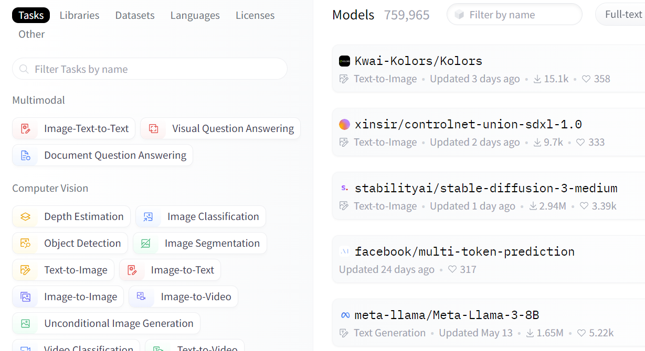This screenshot has height=351, width=645.
Task: Click the Text-to-Image task icon in sidebar
Action: (x=25, y=270)
